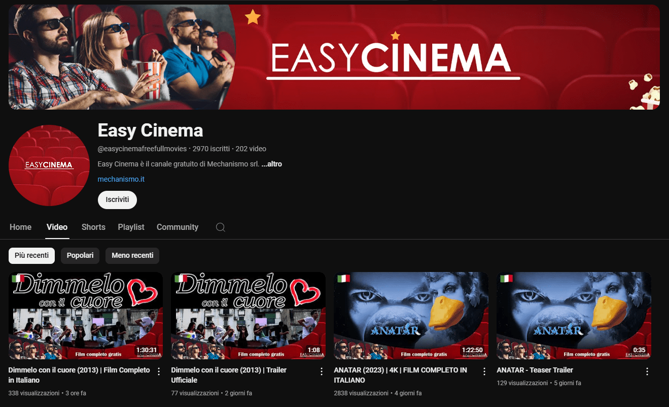The width and height of the screenshot is (669, 407).
Task: Open options menu for Dimmelo con il cuore Film Completo
Action: 159,371
